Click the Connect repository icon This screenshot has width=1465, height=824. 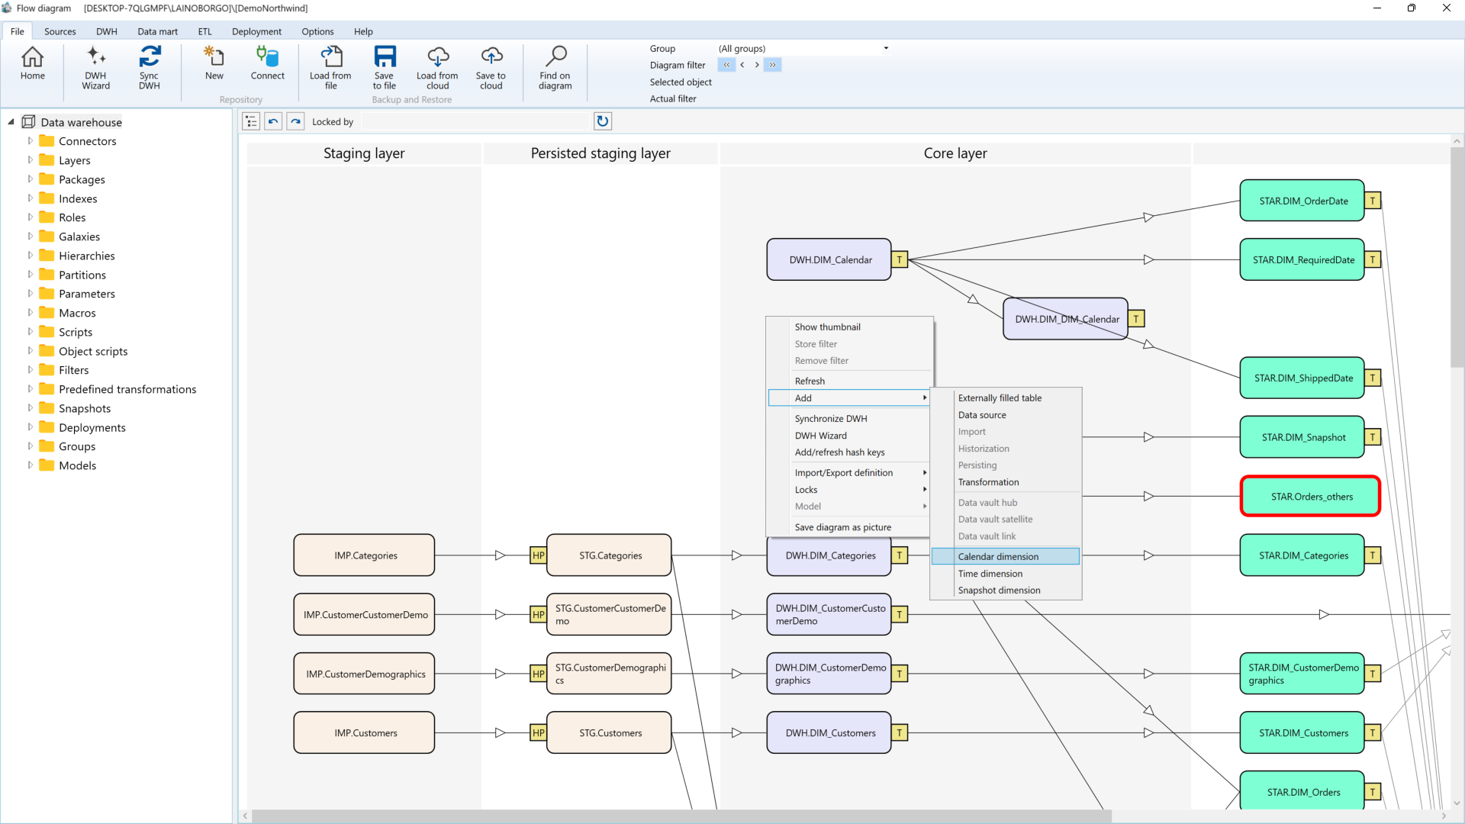click(x=267, y=64)
